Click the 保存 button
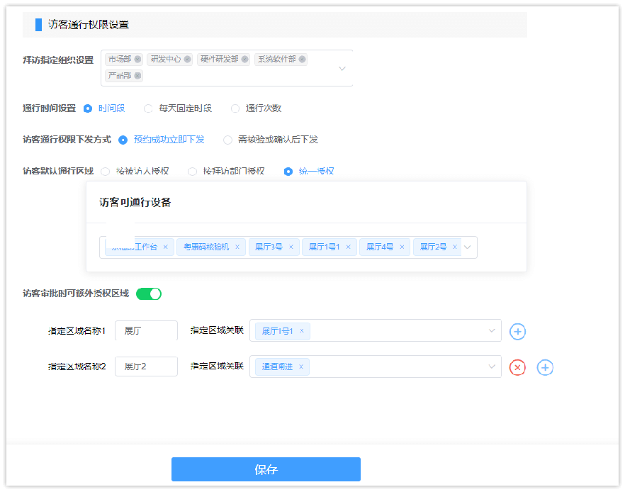 [x=266, y=469]
